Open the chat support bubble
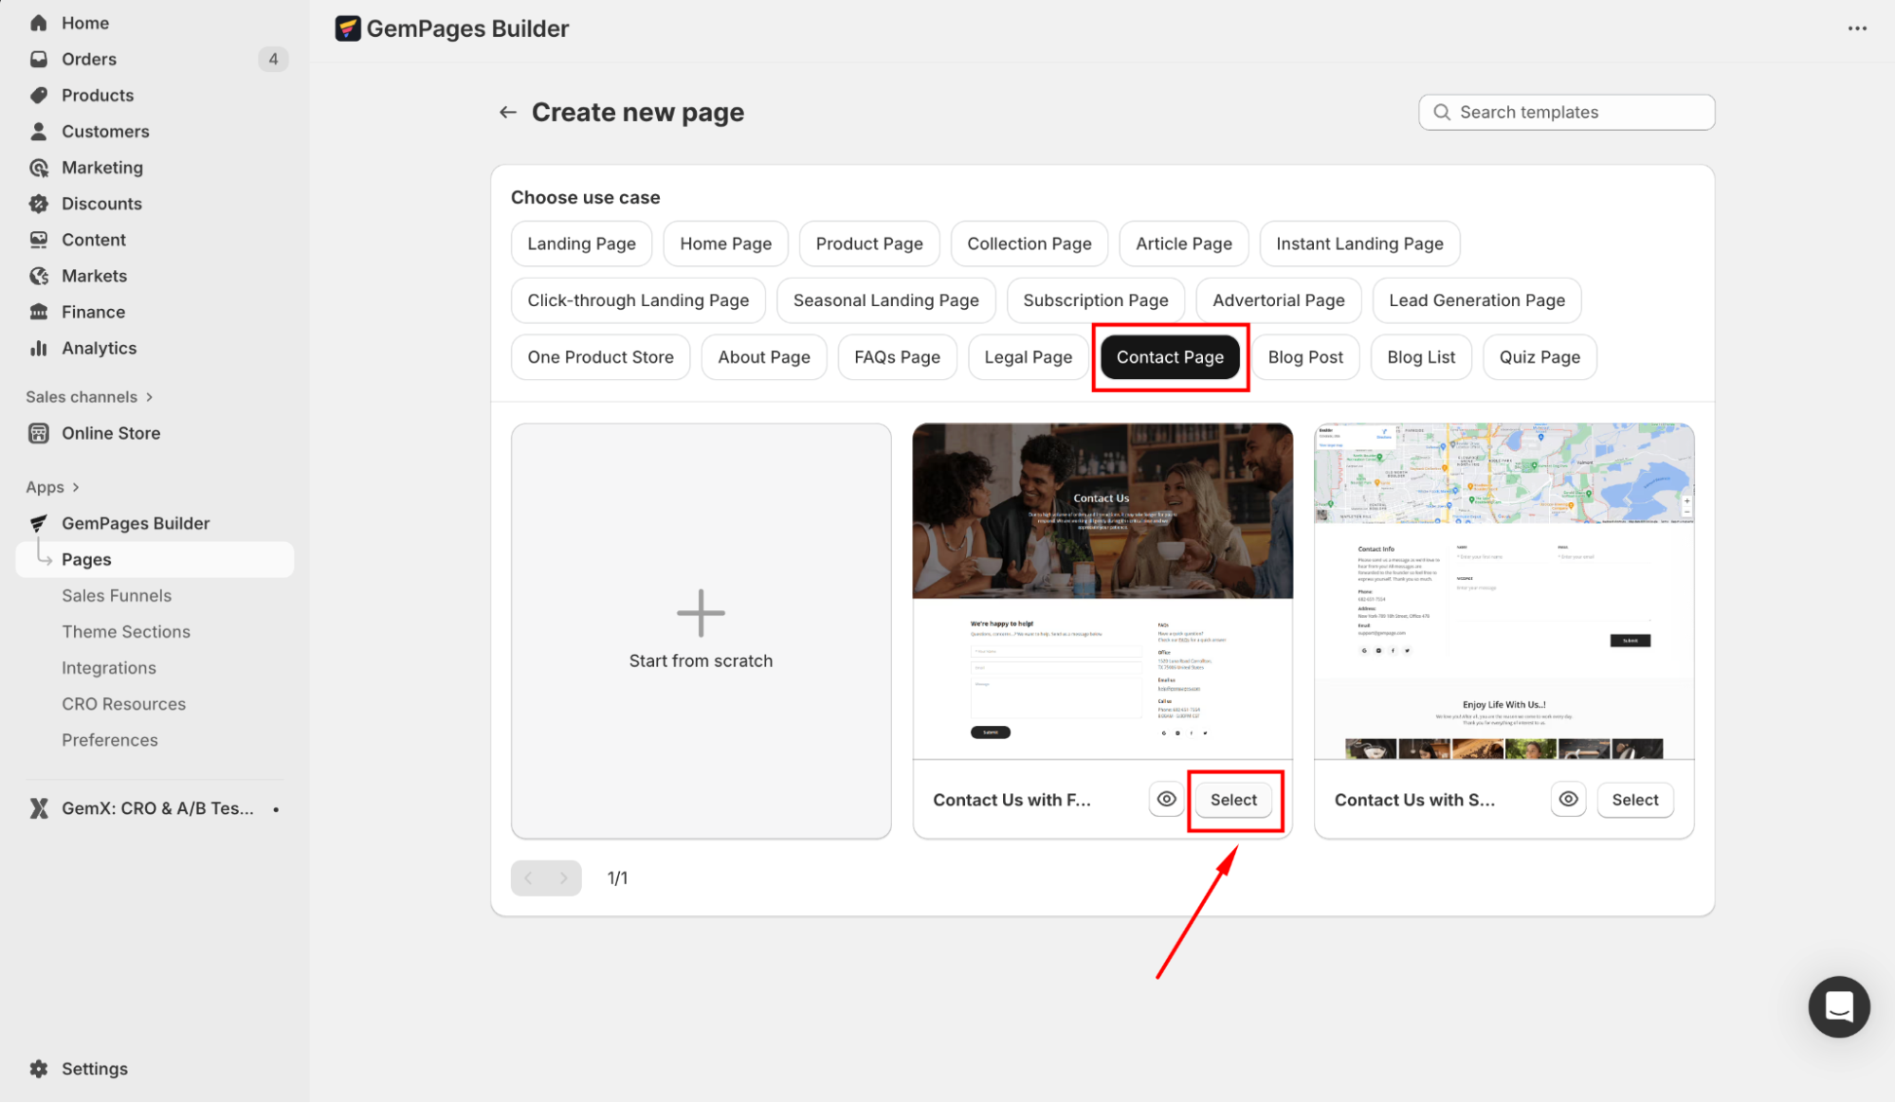Screen dimensions: 1895x1103 click(1838, 1006)
